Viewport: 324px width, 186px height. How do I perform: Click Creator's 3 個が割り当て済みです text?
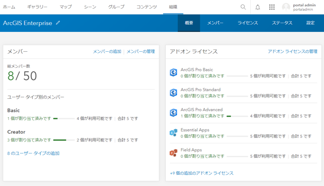(29, 140)
